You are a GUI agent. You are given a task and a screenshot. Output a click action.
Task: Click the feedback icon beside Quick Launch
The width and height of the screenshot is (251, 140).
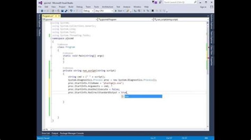point(160,2)
